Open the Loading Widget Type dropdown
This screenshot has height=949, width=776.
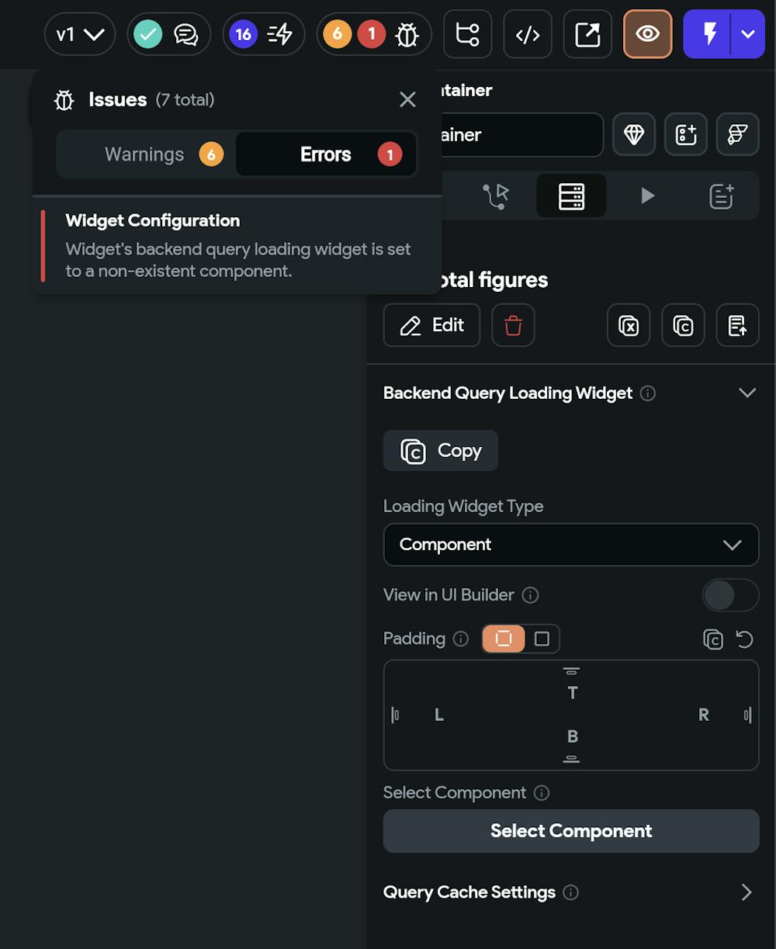571,545
